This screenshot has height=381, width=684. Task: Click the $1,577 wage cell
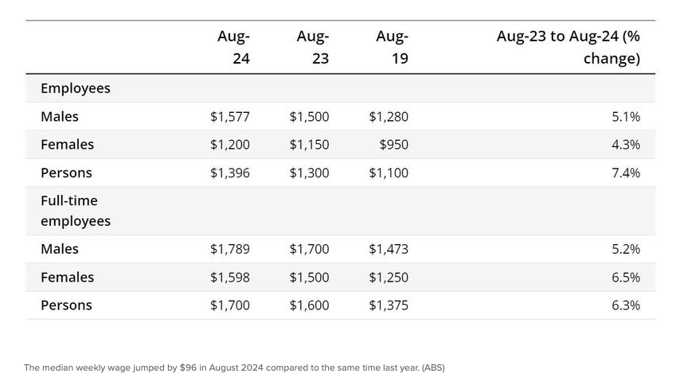(230, 117)
